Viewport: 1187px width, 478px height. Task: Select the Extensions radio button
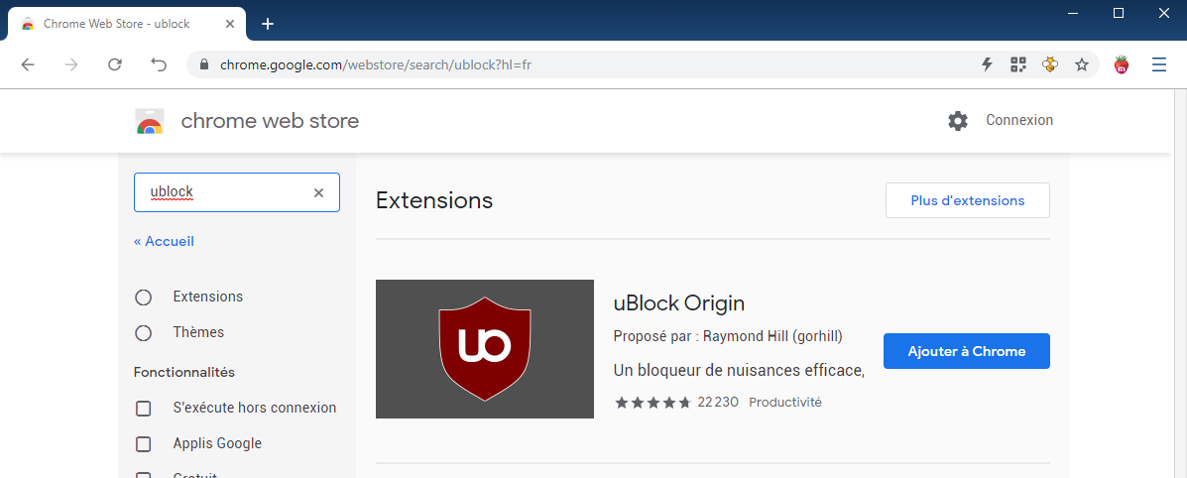point(143,297)
